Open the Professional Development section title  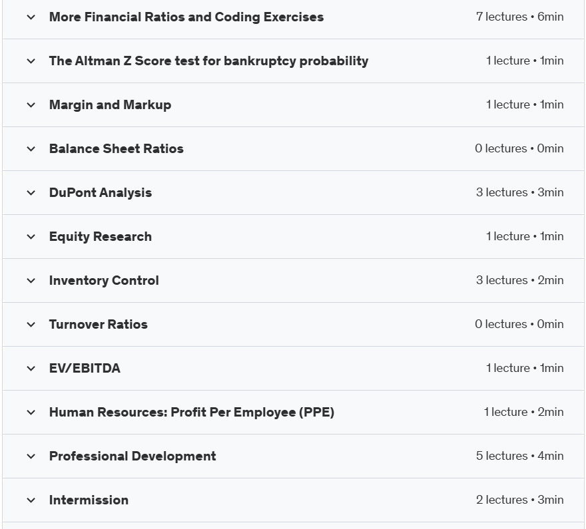(133, 456)
